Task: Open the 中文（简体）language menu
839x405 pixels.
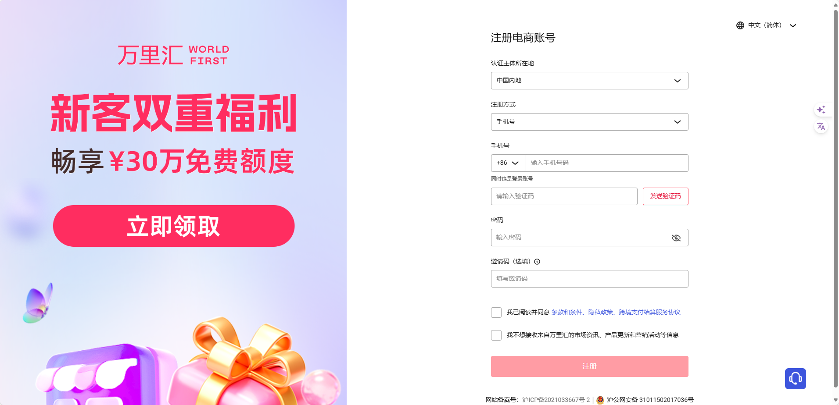Action: coord(766,25)
